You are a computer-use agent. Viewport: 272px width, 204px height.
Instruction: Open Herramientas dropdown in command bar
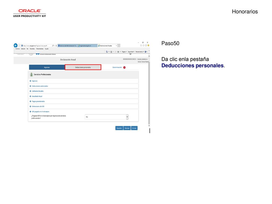(140, 52)
